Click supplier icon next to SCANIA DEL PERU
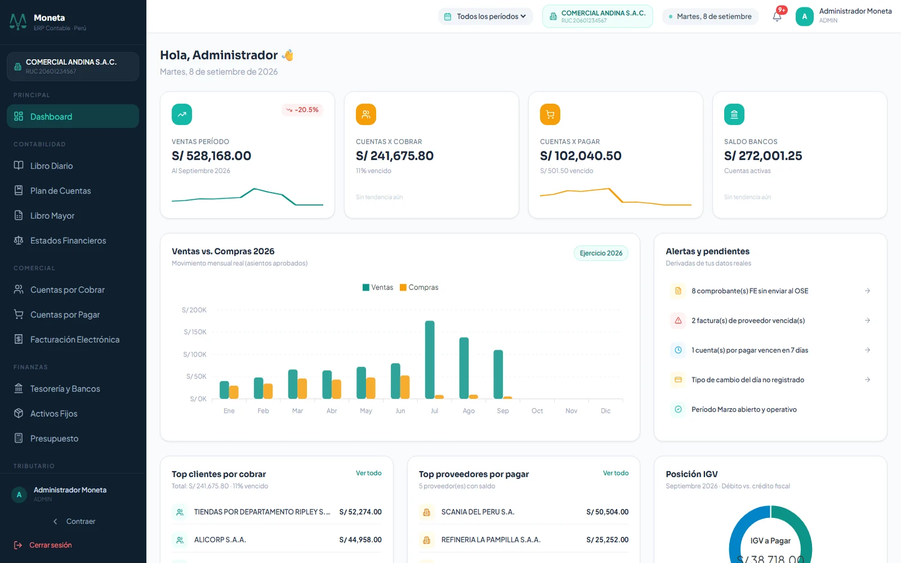Image resolution: width=901 pixels, height=563 pixels. click(x=426, y=512)
